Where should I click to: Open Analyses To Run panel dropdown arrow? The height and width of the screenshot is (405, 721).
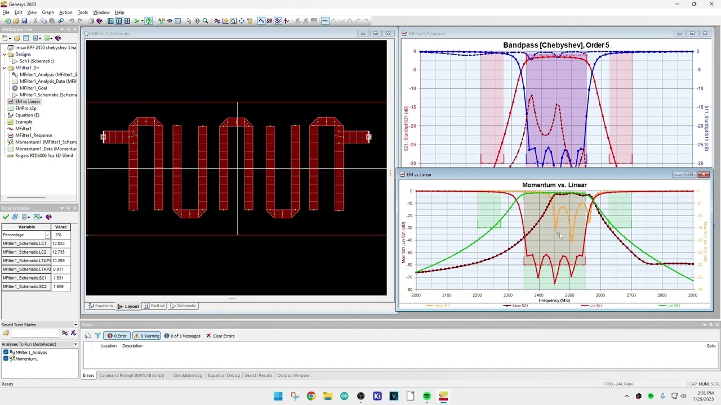pos(75,344)
